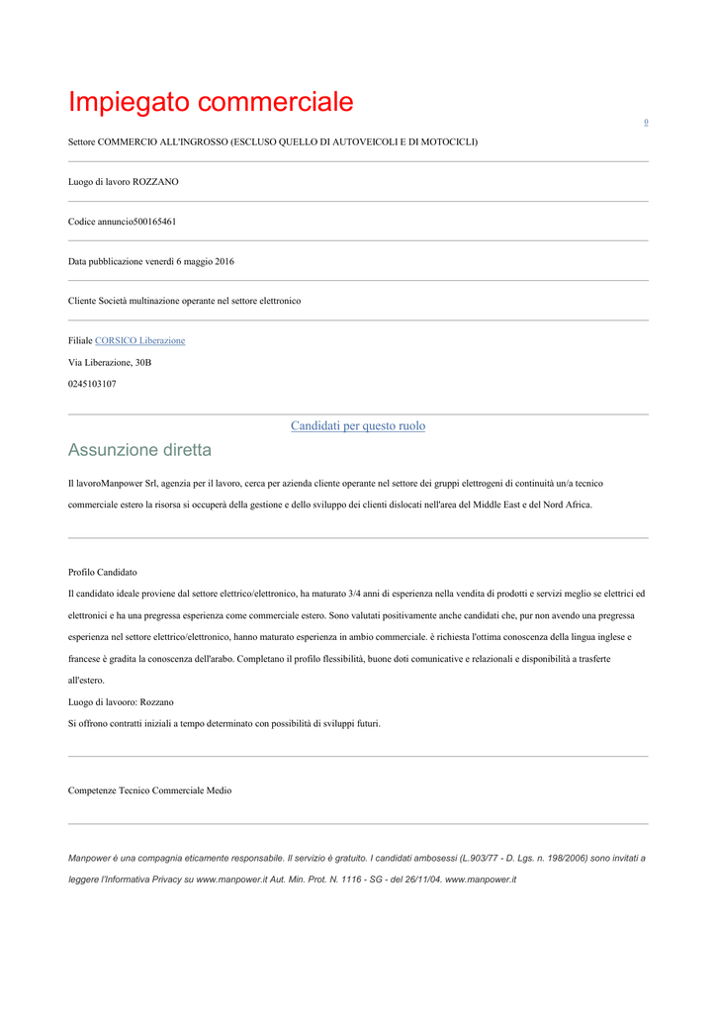Click the leggere l'Informativa Privacy footer line

click(x=292, y=879)
